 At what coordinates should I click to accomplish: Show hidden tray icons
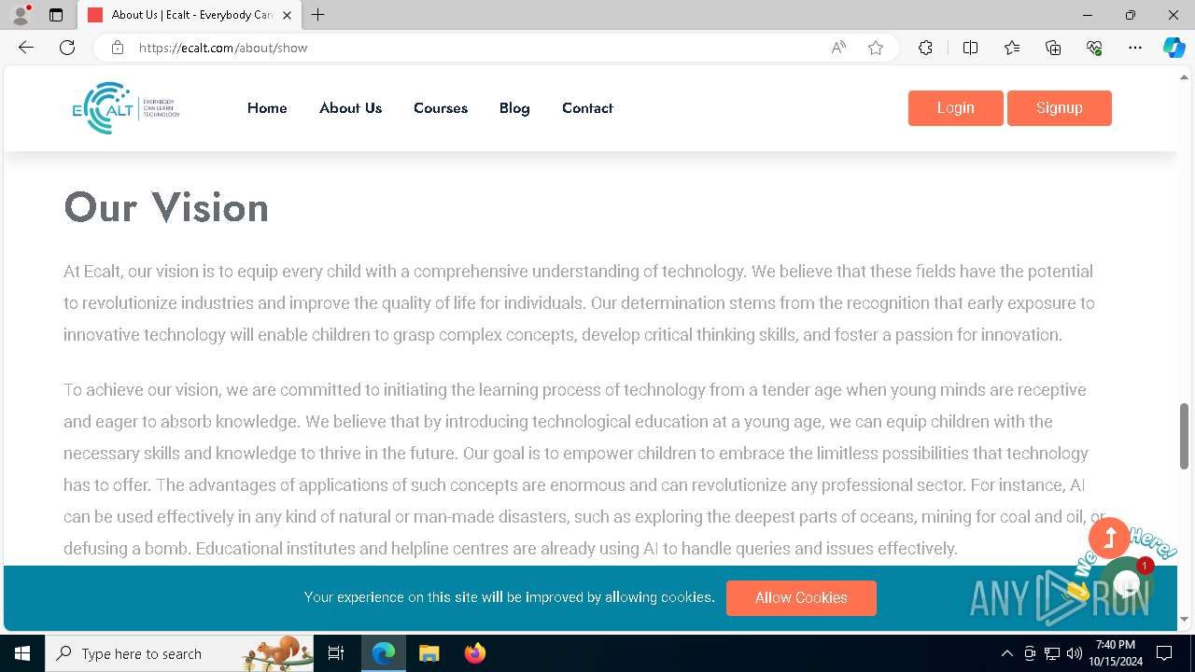[1006, 653]
